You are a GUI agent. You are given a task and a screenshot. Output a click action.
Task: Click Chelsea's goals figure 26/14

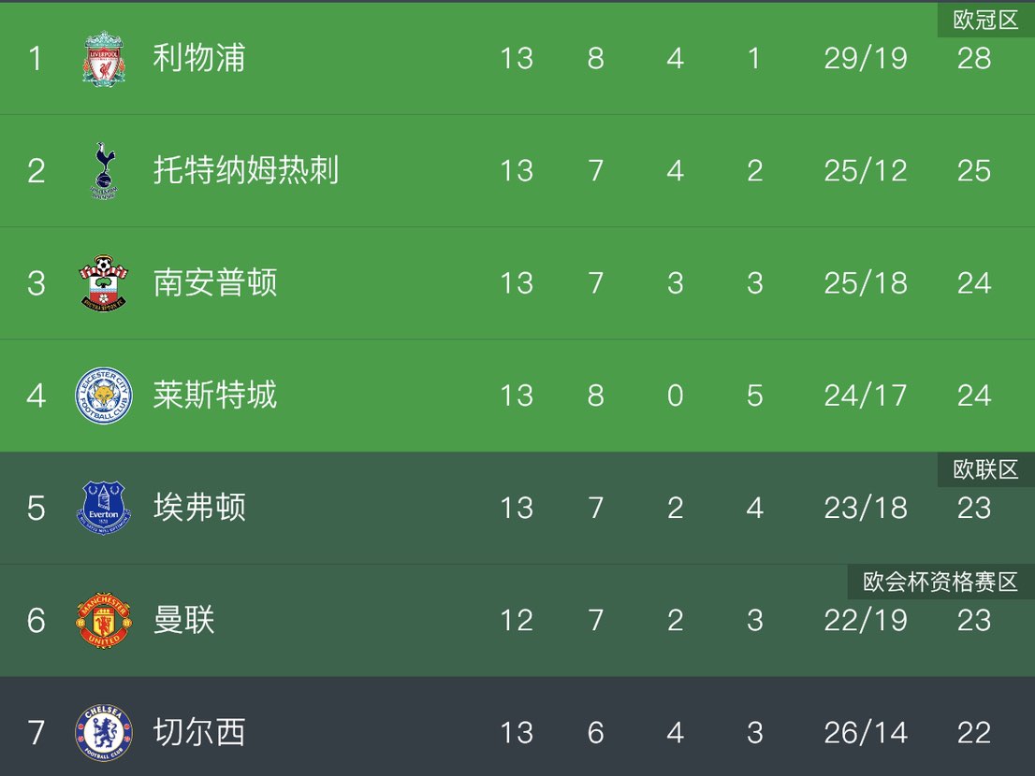click(x=866, y=732)
